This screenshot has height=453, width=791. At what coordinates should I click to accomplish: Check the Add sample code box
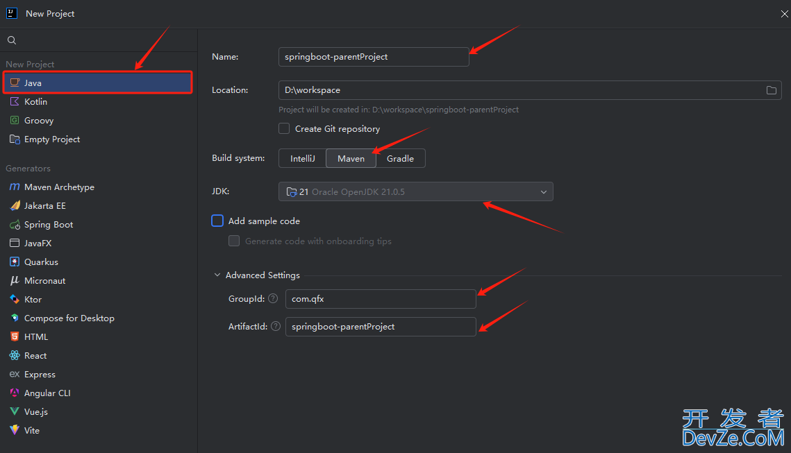[x=217, y=221]
